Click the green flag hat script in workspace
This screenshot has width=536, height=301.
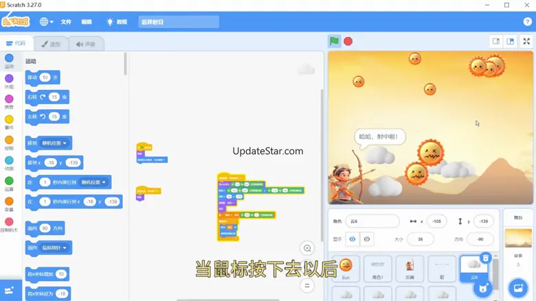151,153
